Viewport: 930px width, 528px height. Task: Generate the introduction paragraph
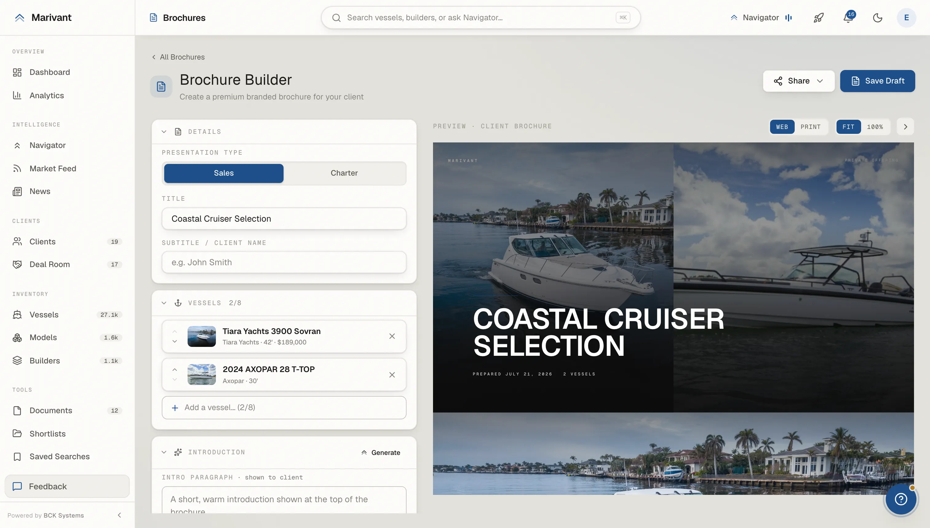click(381, 452)
